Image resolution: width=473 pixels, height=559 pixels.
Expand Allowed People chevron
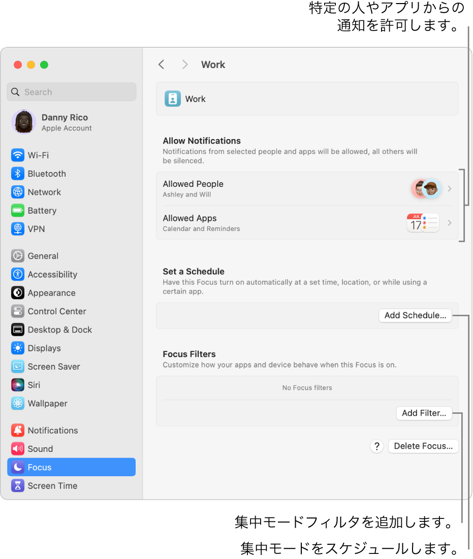point(450,188)
